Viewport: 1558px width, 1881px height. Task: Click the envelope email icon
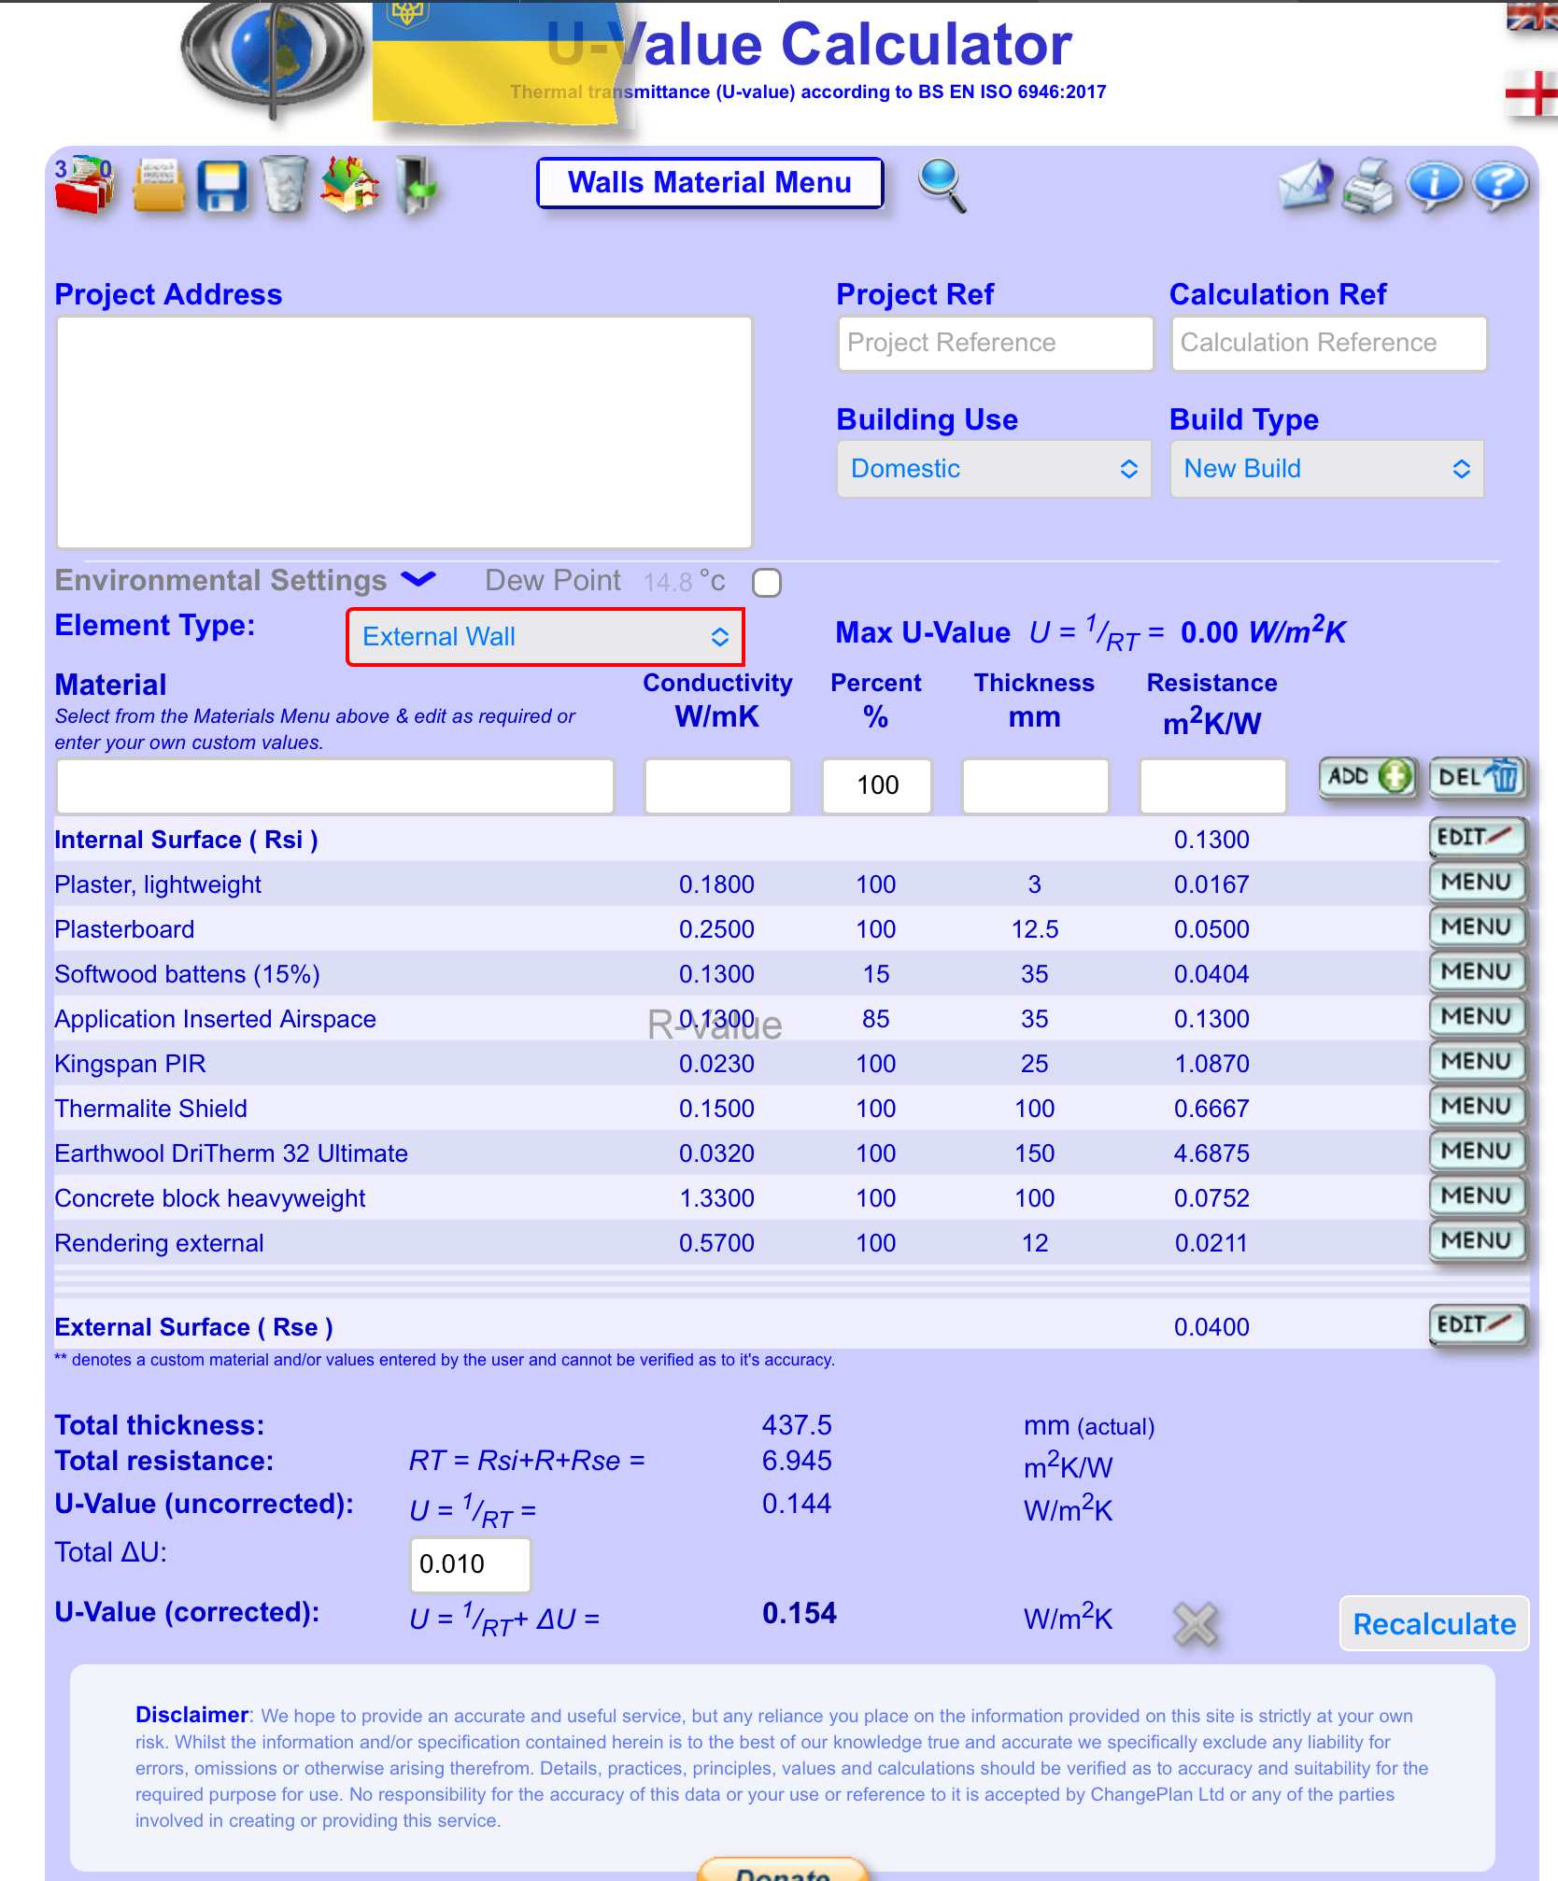(x=1305, y=185)
